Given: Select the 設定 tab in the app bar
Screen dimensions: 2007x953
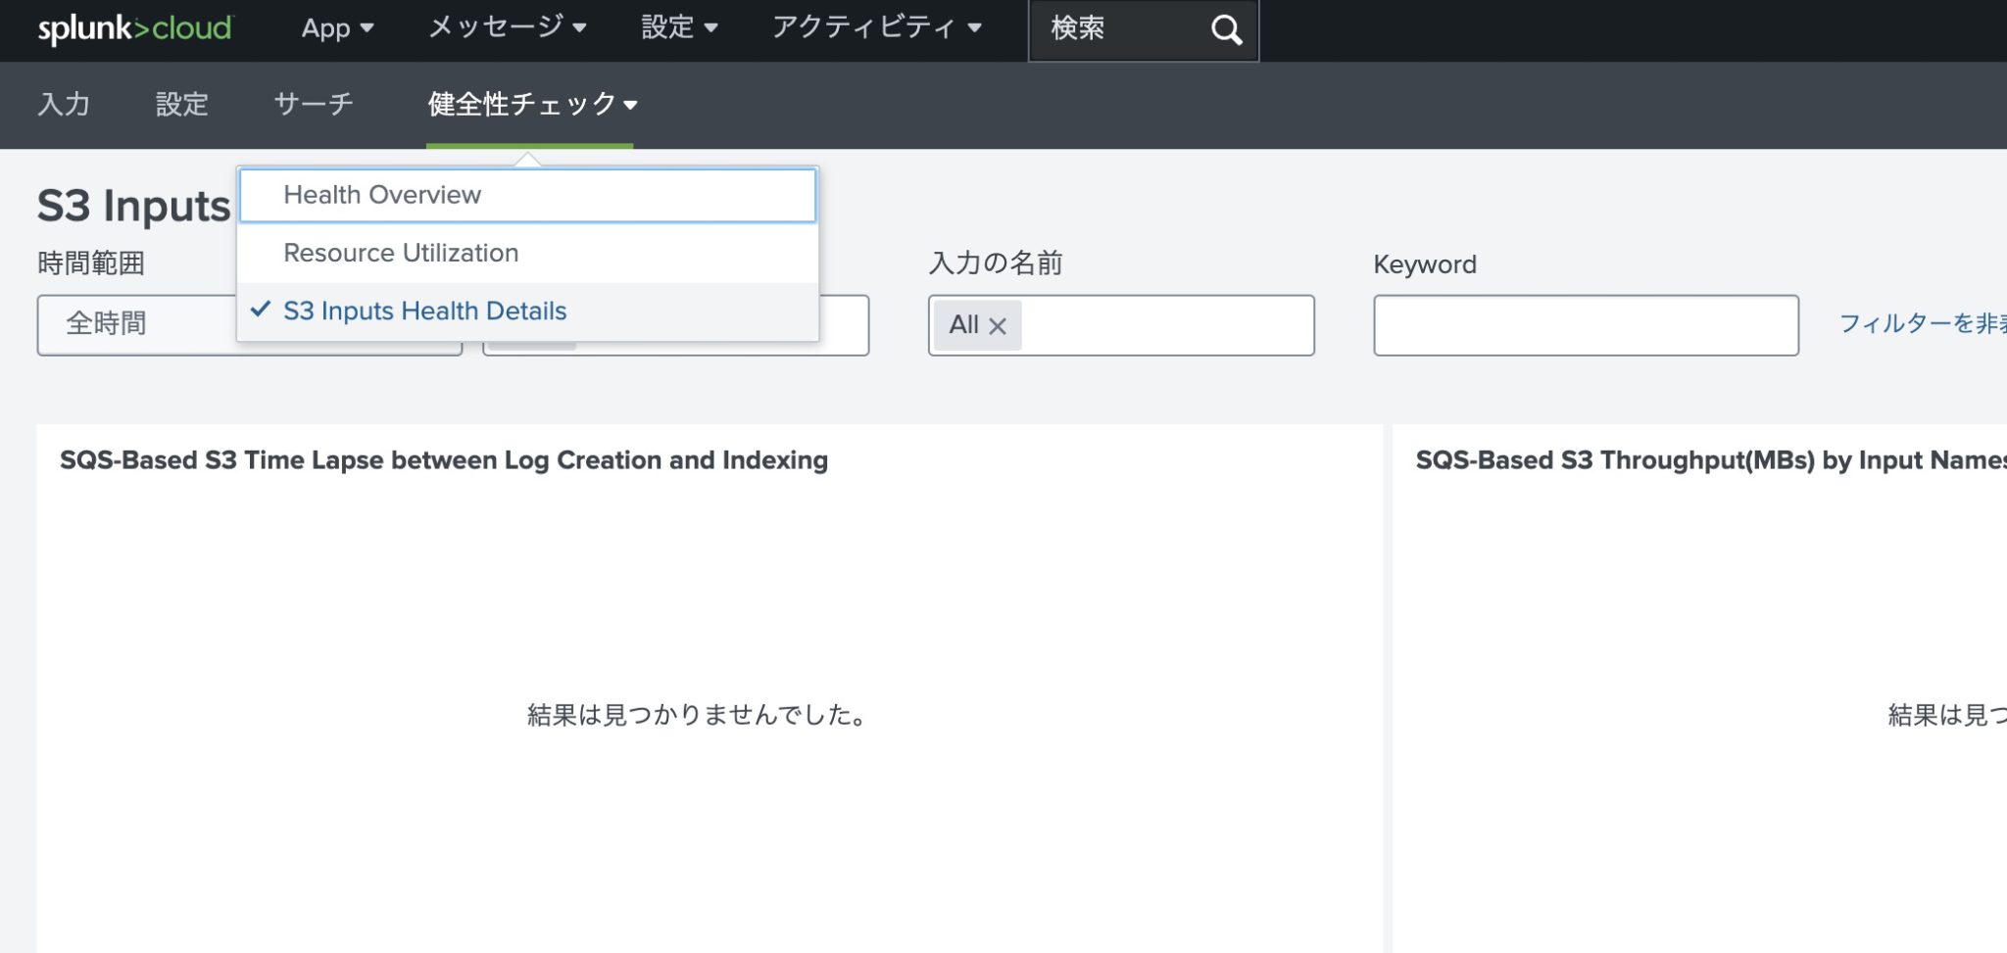Looking at the screenshot, I should point(180,104).
